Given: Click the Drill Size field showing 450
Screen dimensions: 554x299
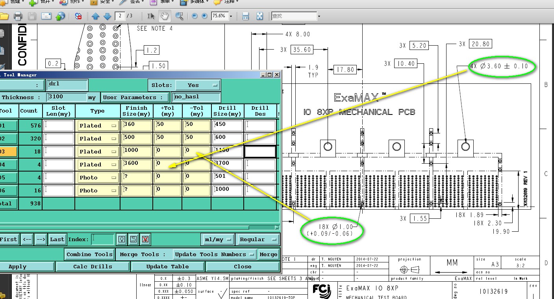Looking at the screenshot, I should click(x=227, y=126).
